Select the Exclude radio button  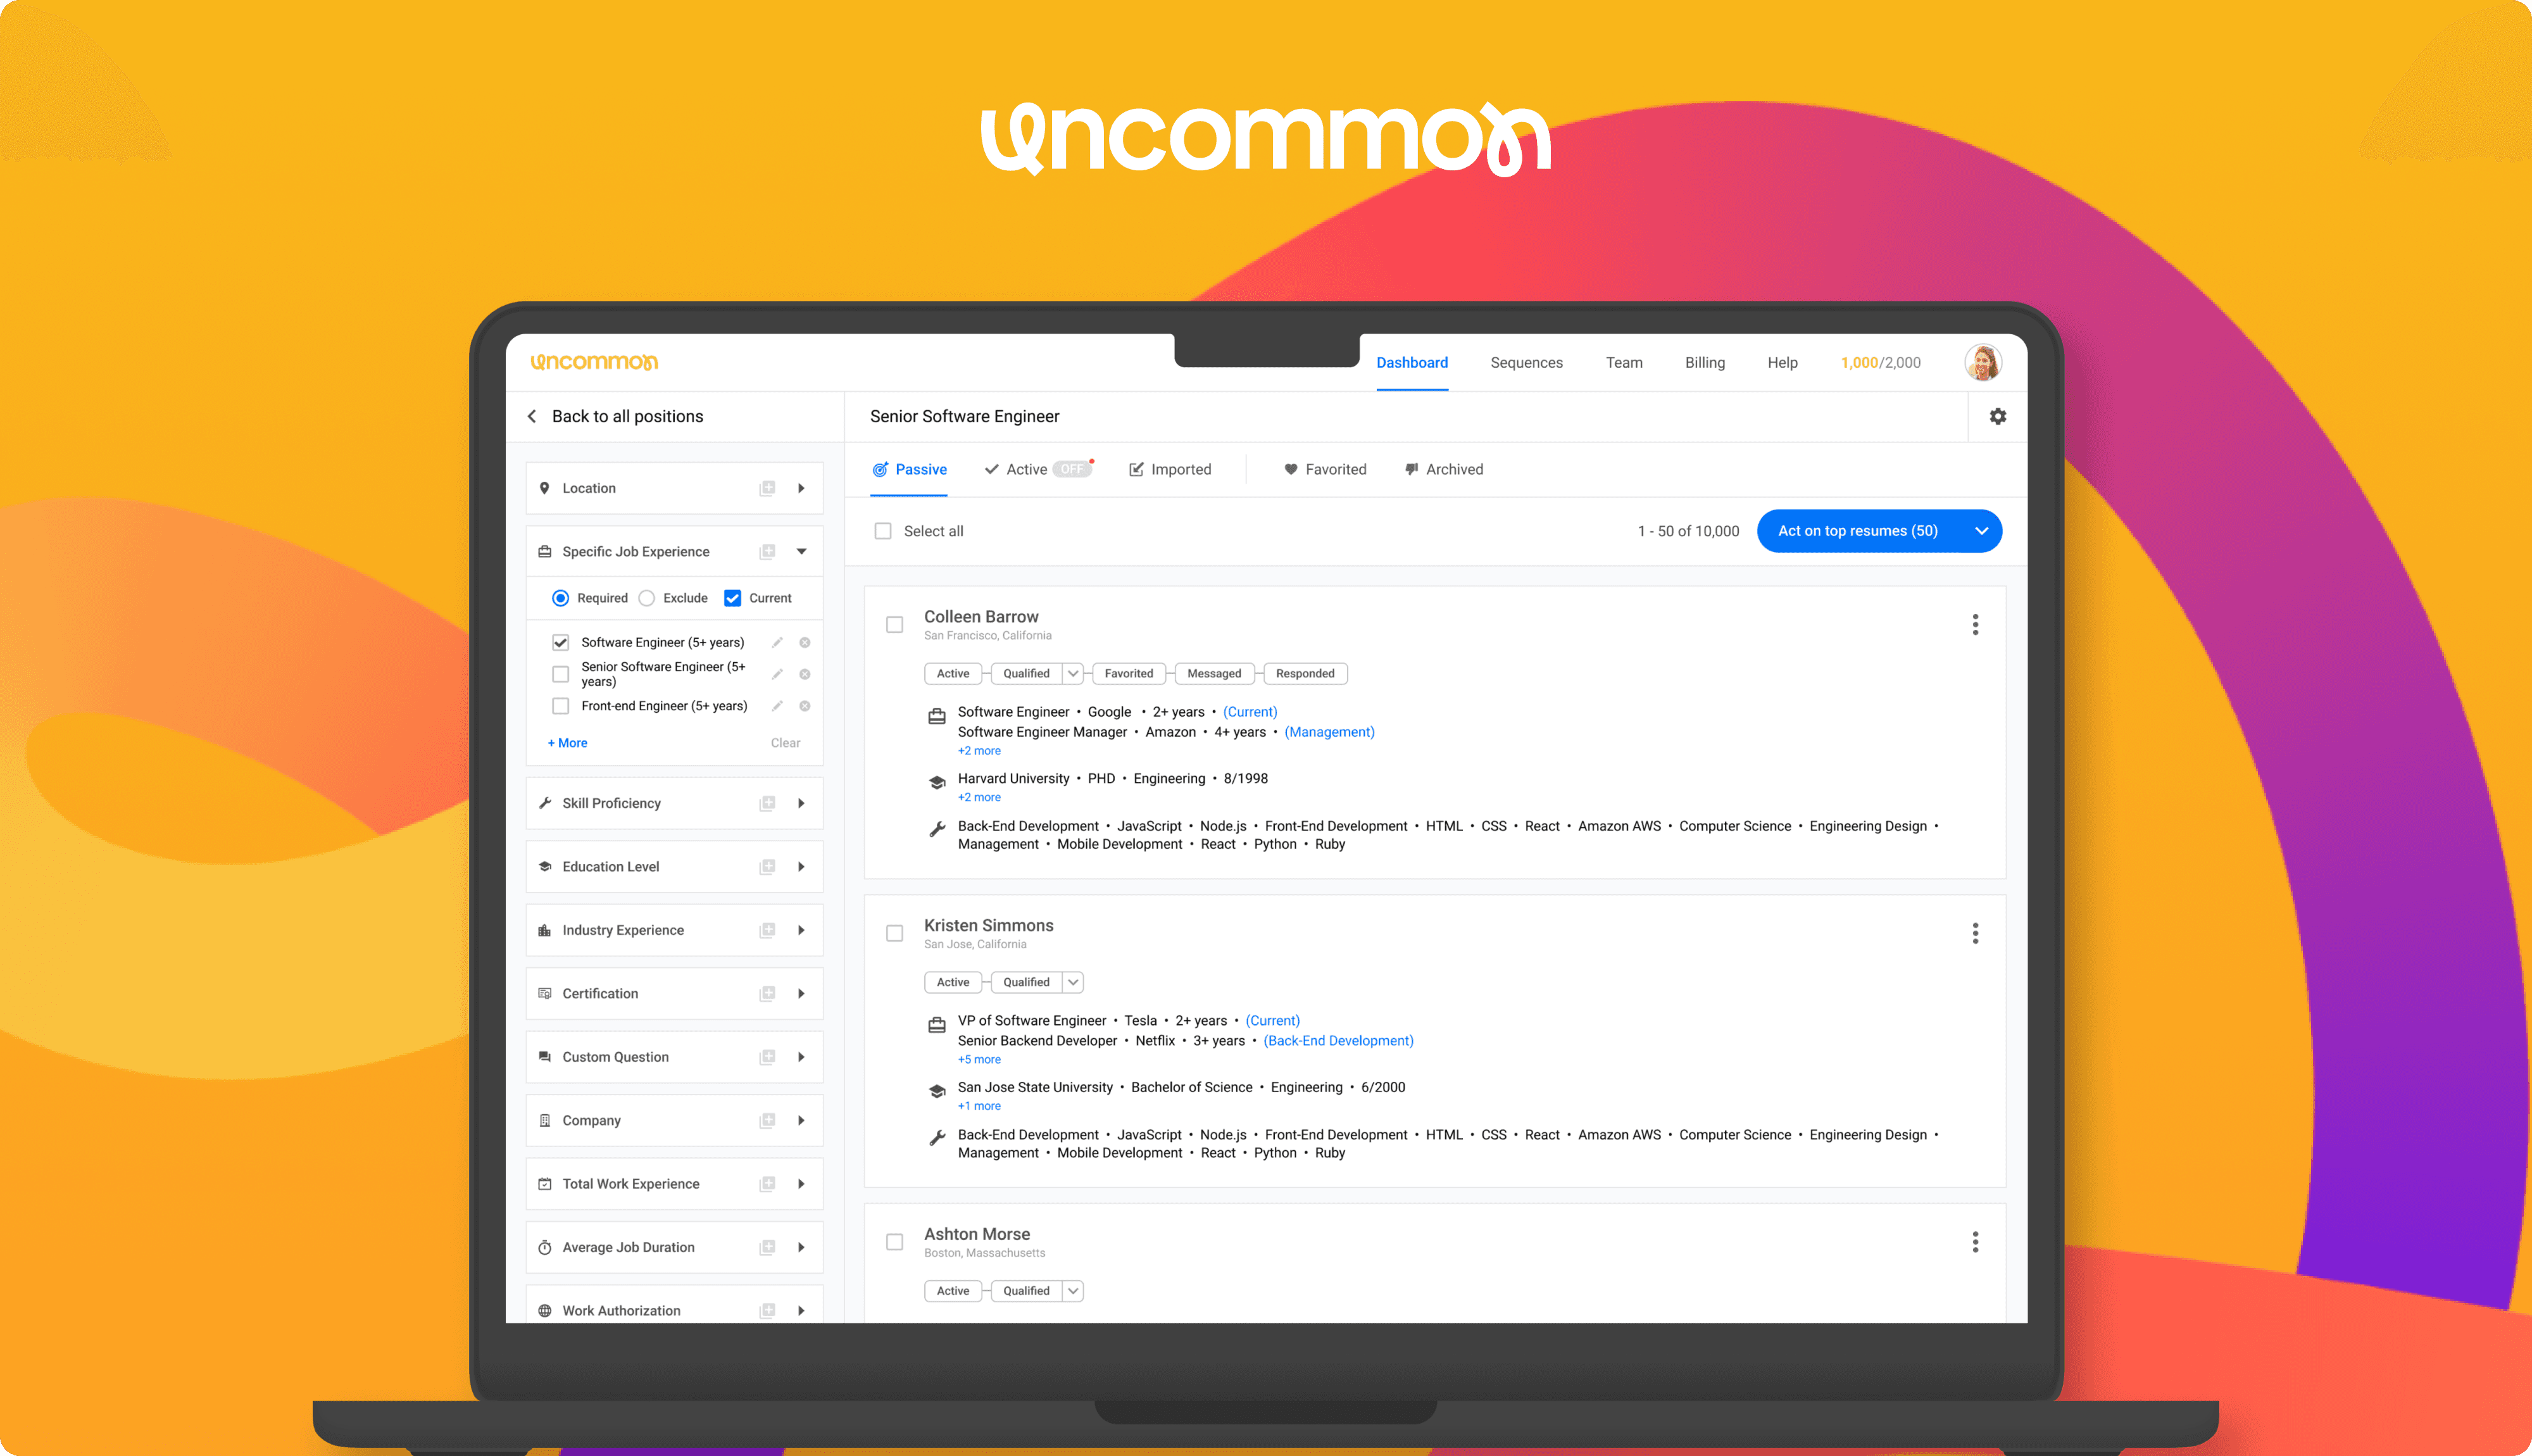coord(647,598)
